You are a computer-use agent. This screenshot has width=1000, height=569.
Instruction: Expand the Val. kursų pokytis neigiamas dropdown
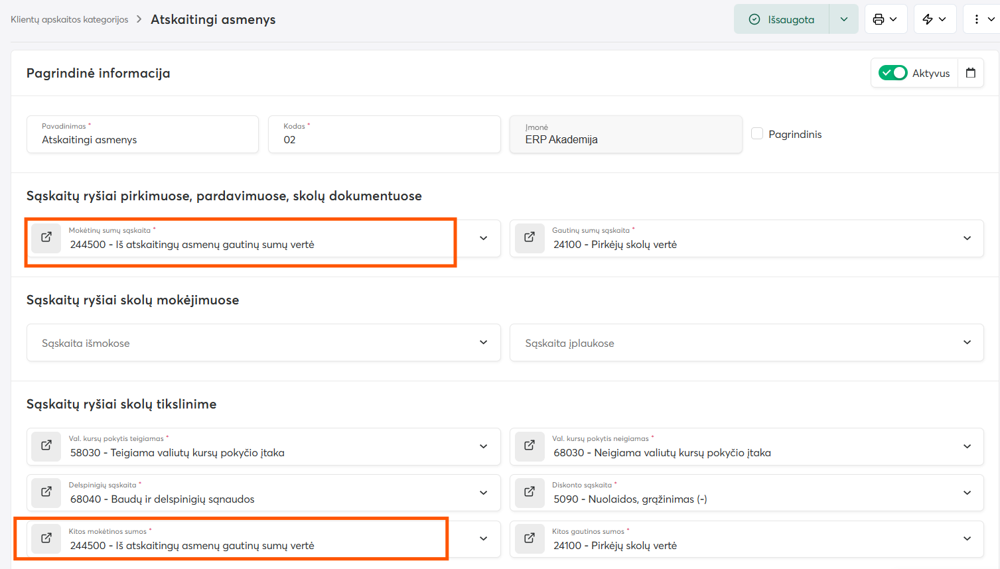pyautogui.click(x=967, y=446)
